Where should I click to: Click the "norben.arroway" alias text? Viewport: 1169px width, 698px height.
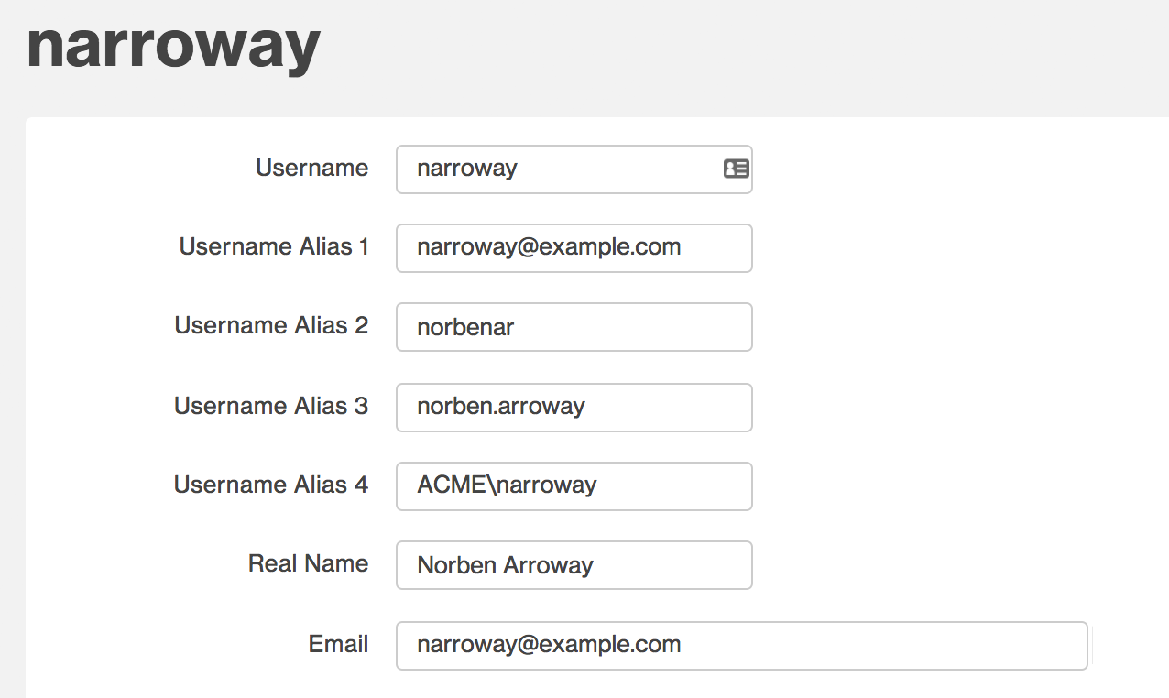click(501, 407)
